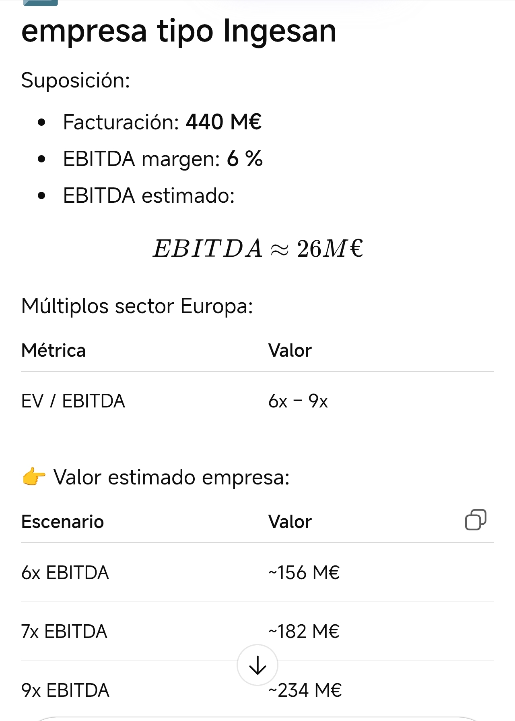Click the EBITDA ≈ 26M€ formula
The width and height of the screenshot is (515, 721).
[257, 248]
